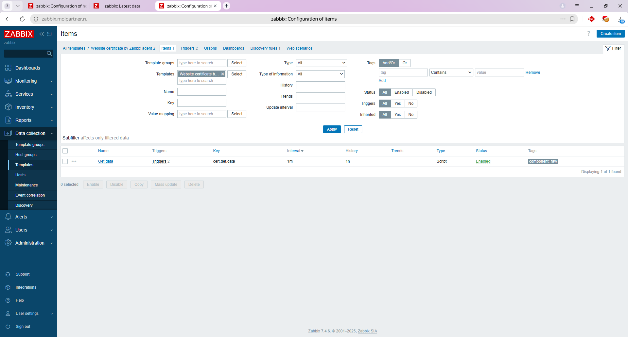Switch tag evaluation to Or

point(405,63)
